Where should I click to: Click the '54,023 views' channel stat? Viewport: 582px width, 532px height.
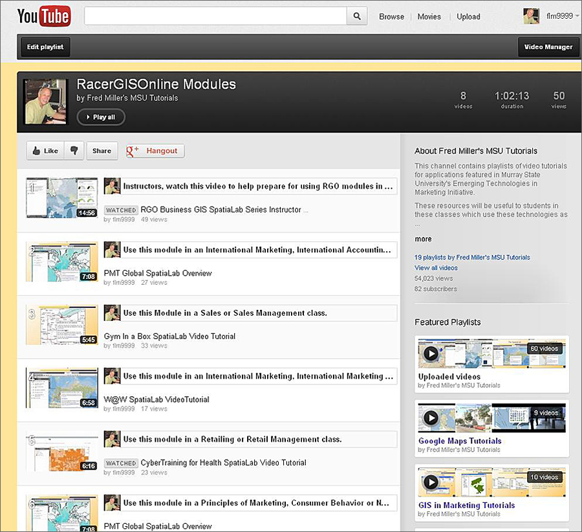(433, 278)
